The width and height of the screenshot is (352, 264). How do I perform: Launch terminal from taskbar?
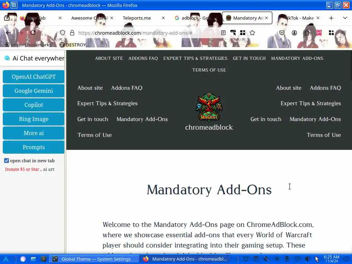click(44, 259)
